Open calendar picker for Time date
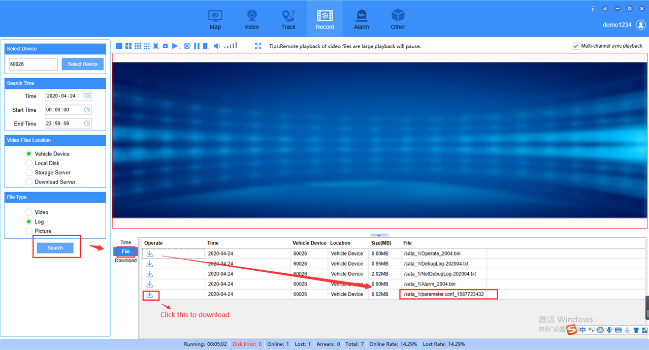 pyautogui.click(x=87, y=96)
